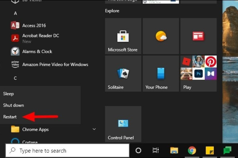
Task: Open File Explorer from the taskbar
Action: tap(174, 150)
